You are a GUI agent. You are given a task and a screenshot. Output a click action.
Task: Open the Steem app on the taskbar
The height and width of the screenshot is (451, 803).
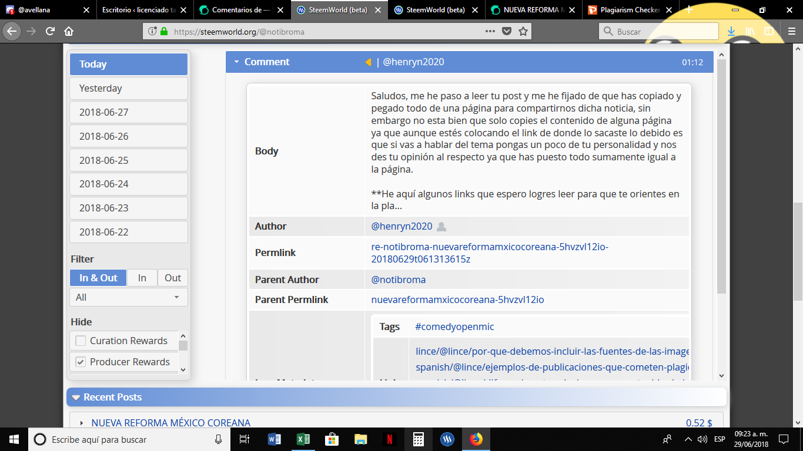(x=447, y=439)
